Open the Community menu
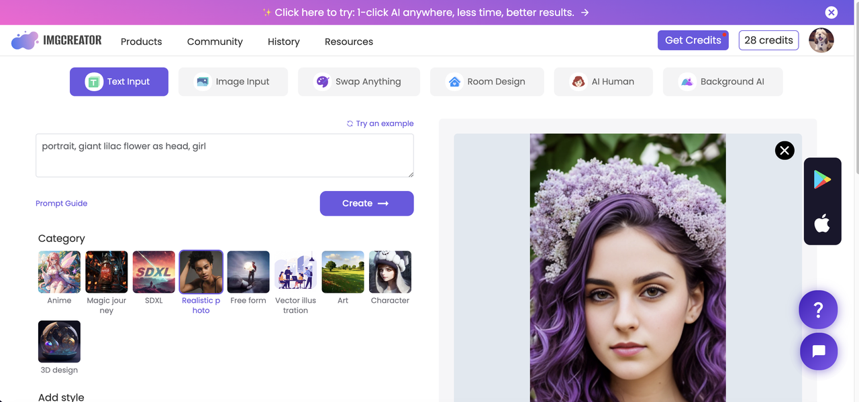Image resolution: width=859 pixels, height=402 pixels. click(215, 42)
